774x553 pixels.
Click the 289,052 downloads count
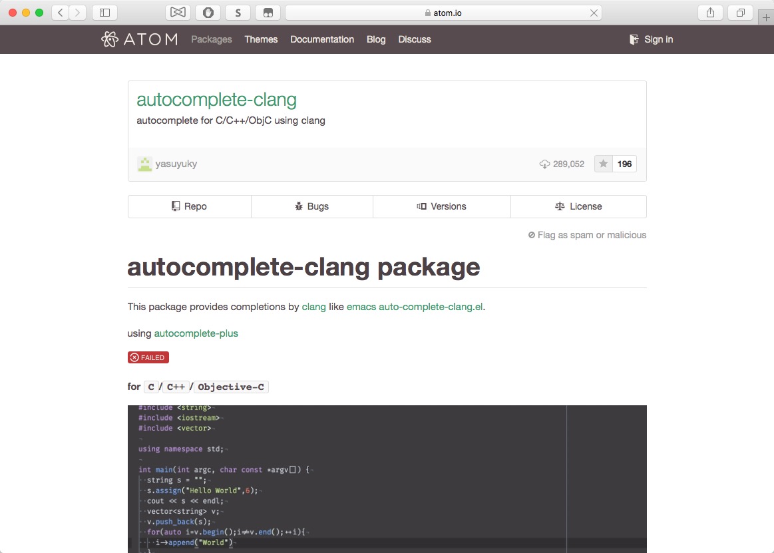(x=568, y=164)
